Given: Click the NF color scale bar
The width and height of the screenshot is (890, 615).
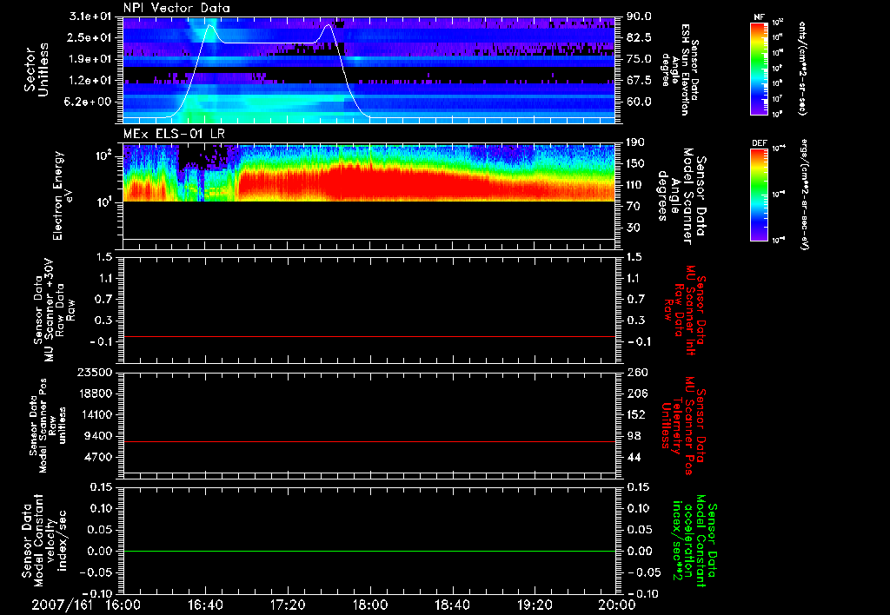Looking at the screenshot, I should click(759, 69).
